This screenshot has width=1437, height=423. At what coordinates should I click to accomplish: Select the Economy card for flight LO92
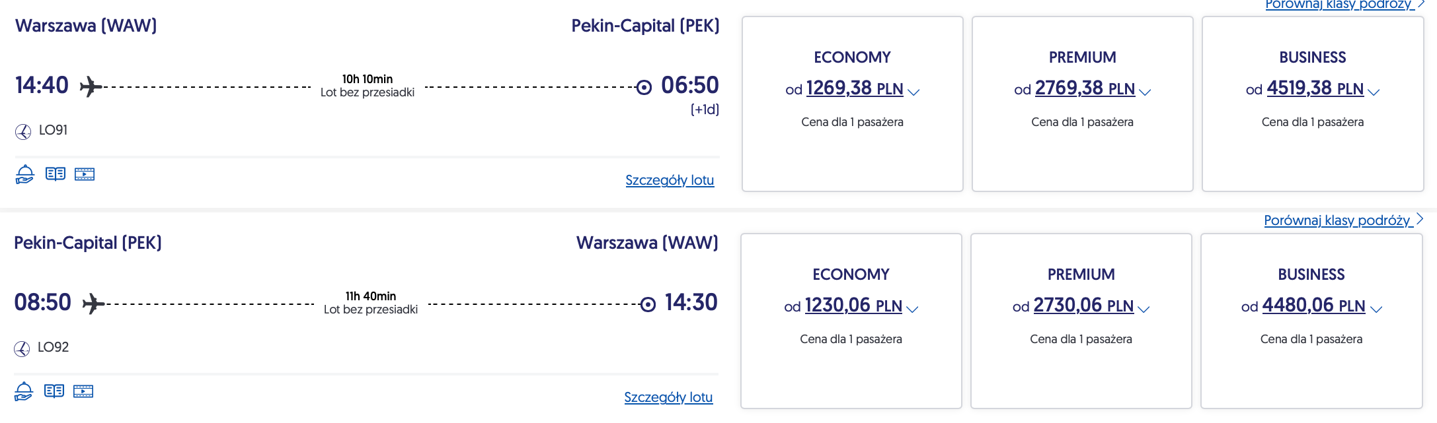851,370
